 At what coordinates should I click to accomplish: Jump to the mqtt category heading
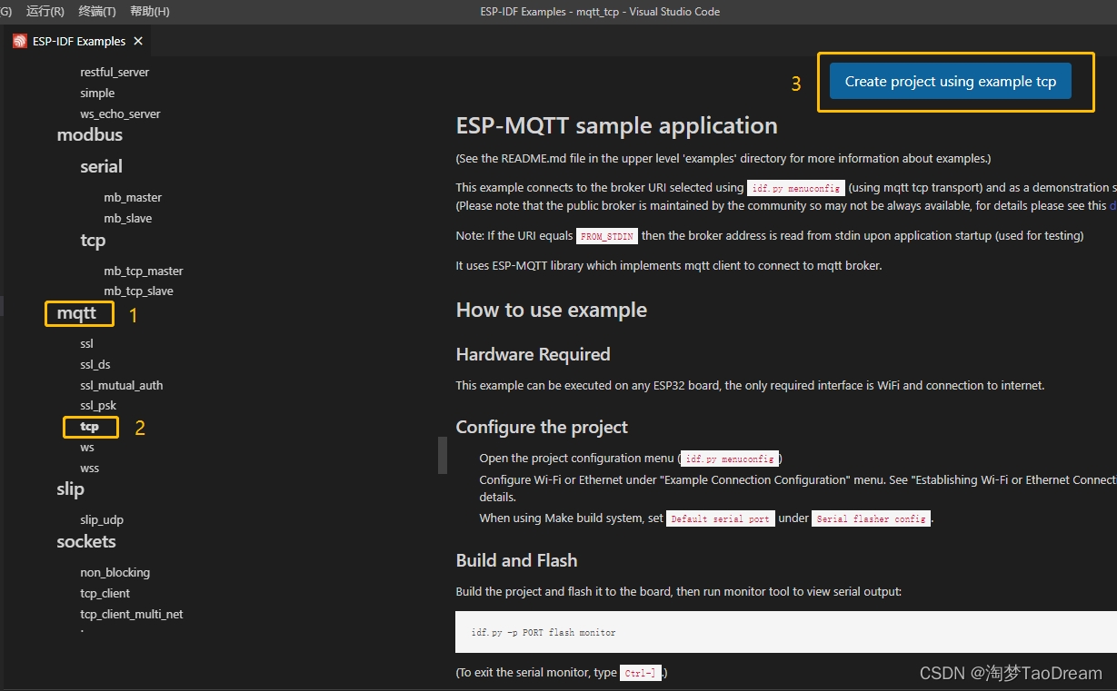pyautogui.click(x=76, y=314)
